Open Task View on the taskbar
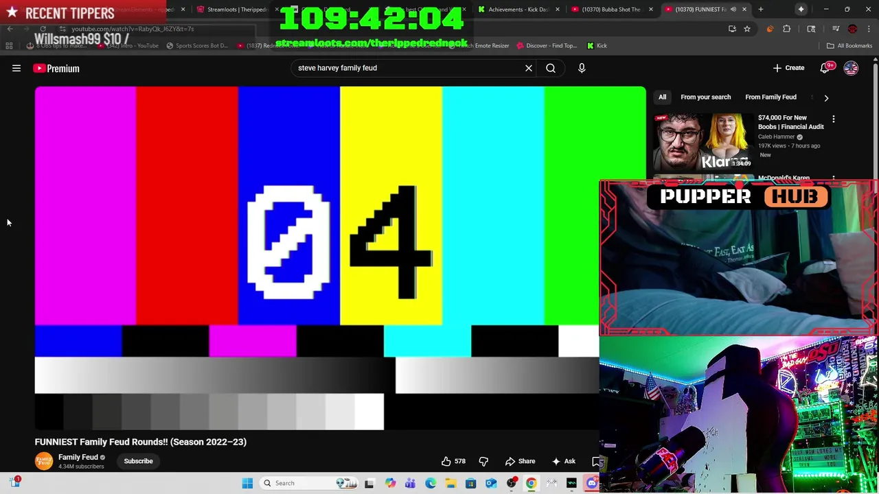Viewport: 879px width, 494px height. [369, 483]
